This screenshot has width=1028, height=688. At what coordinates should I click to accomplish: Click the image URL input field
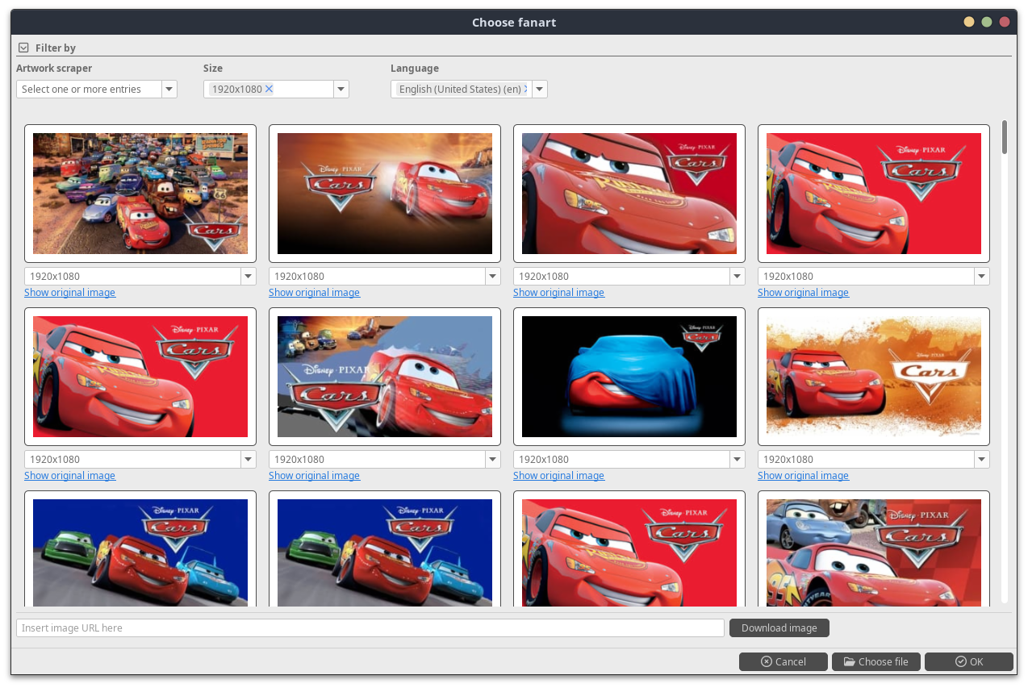point(370,628)
